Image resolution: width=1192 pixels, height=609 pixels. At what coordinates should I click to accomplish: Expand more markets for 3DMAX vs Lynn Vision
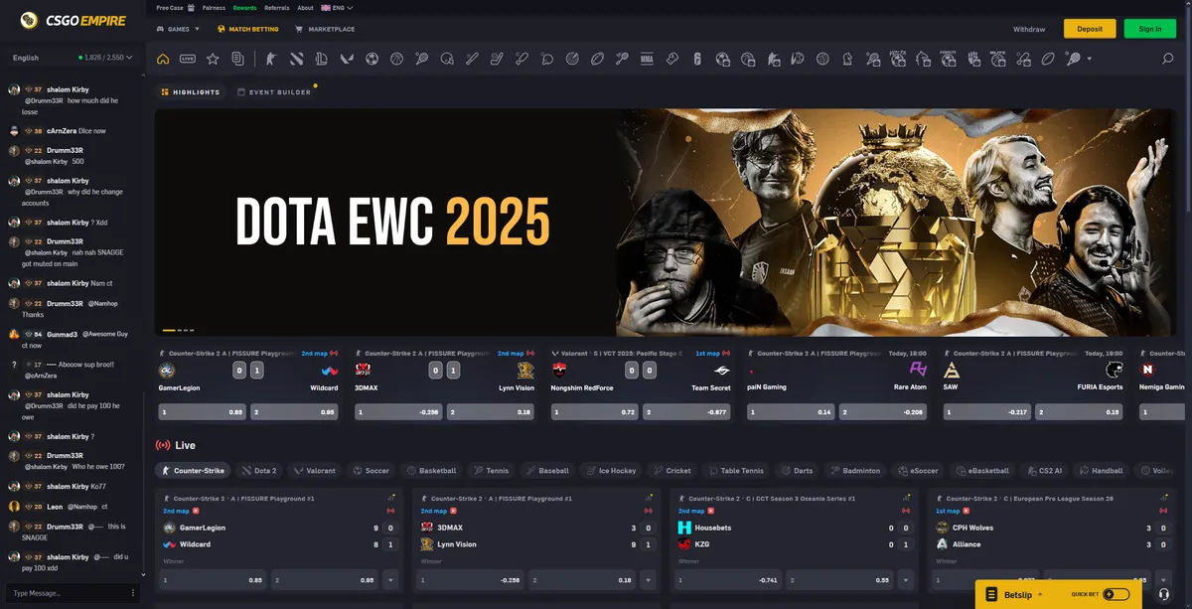click(x=647, y=579)
